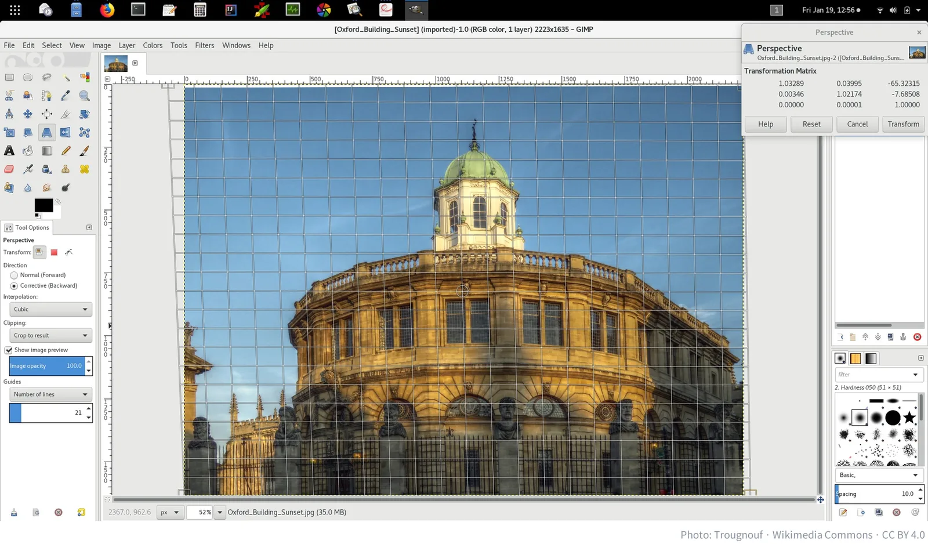Viewport: 928px width, 544px height.
Task: Choose the Scissors Select tool
Action: 9,96
